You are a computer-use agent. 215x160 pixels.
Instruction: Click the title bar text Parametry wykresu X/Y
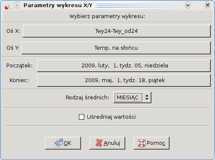[58, 5]
